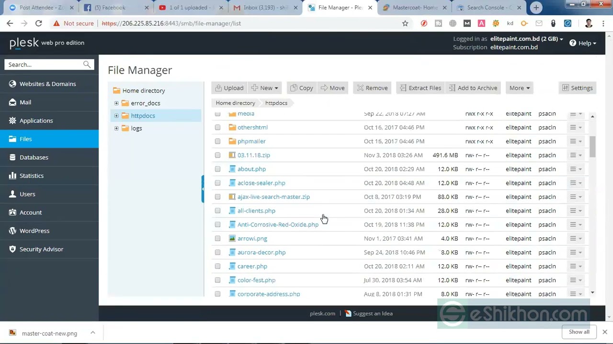Click the Upload button
Viewport: 613px width, 344px height.
(x=229, y=88)
